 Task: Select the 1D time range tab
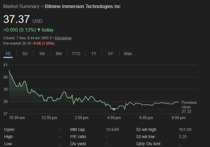[8, 54]
